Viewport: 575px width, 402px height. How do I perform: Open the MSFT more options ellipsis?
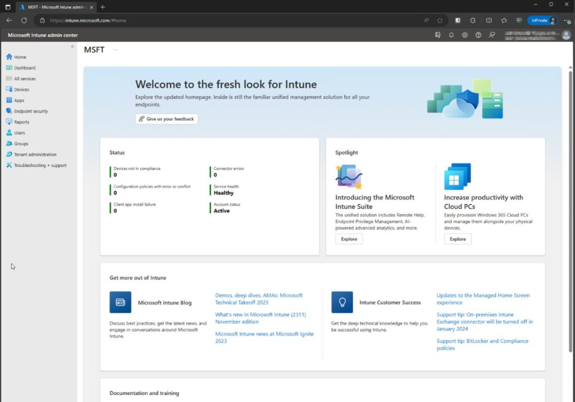pos(116,50)
